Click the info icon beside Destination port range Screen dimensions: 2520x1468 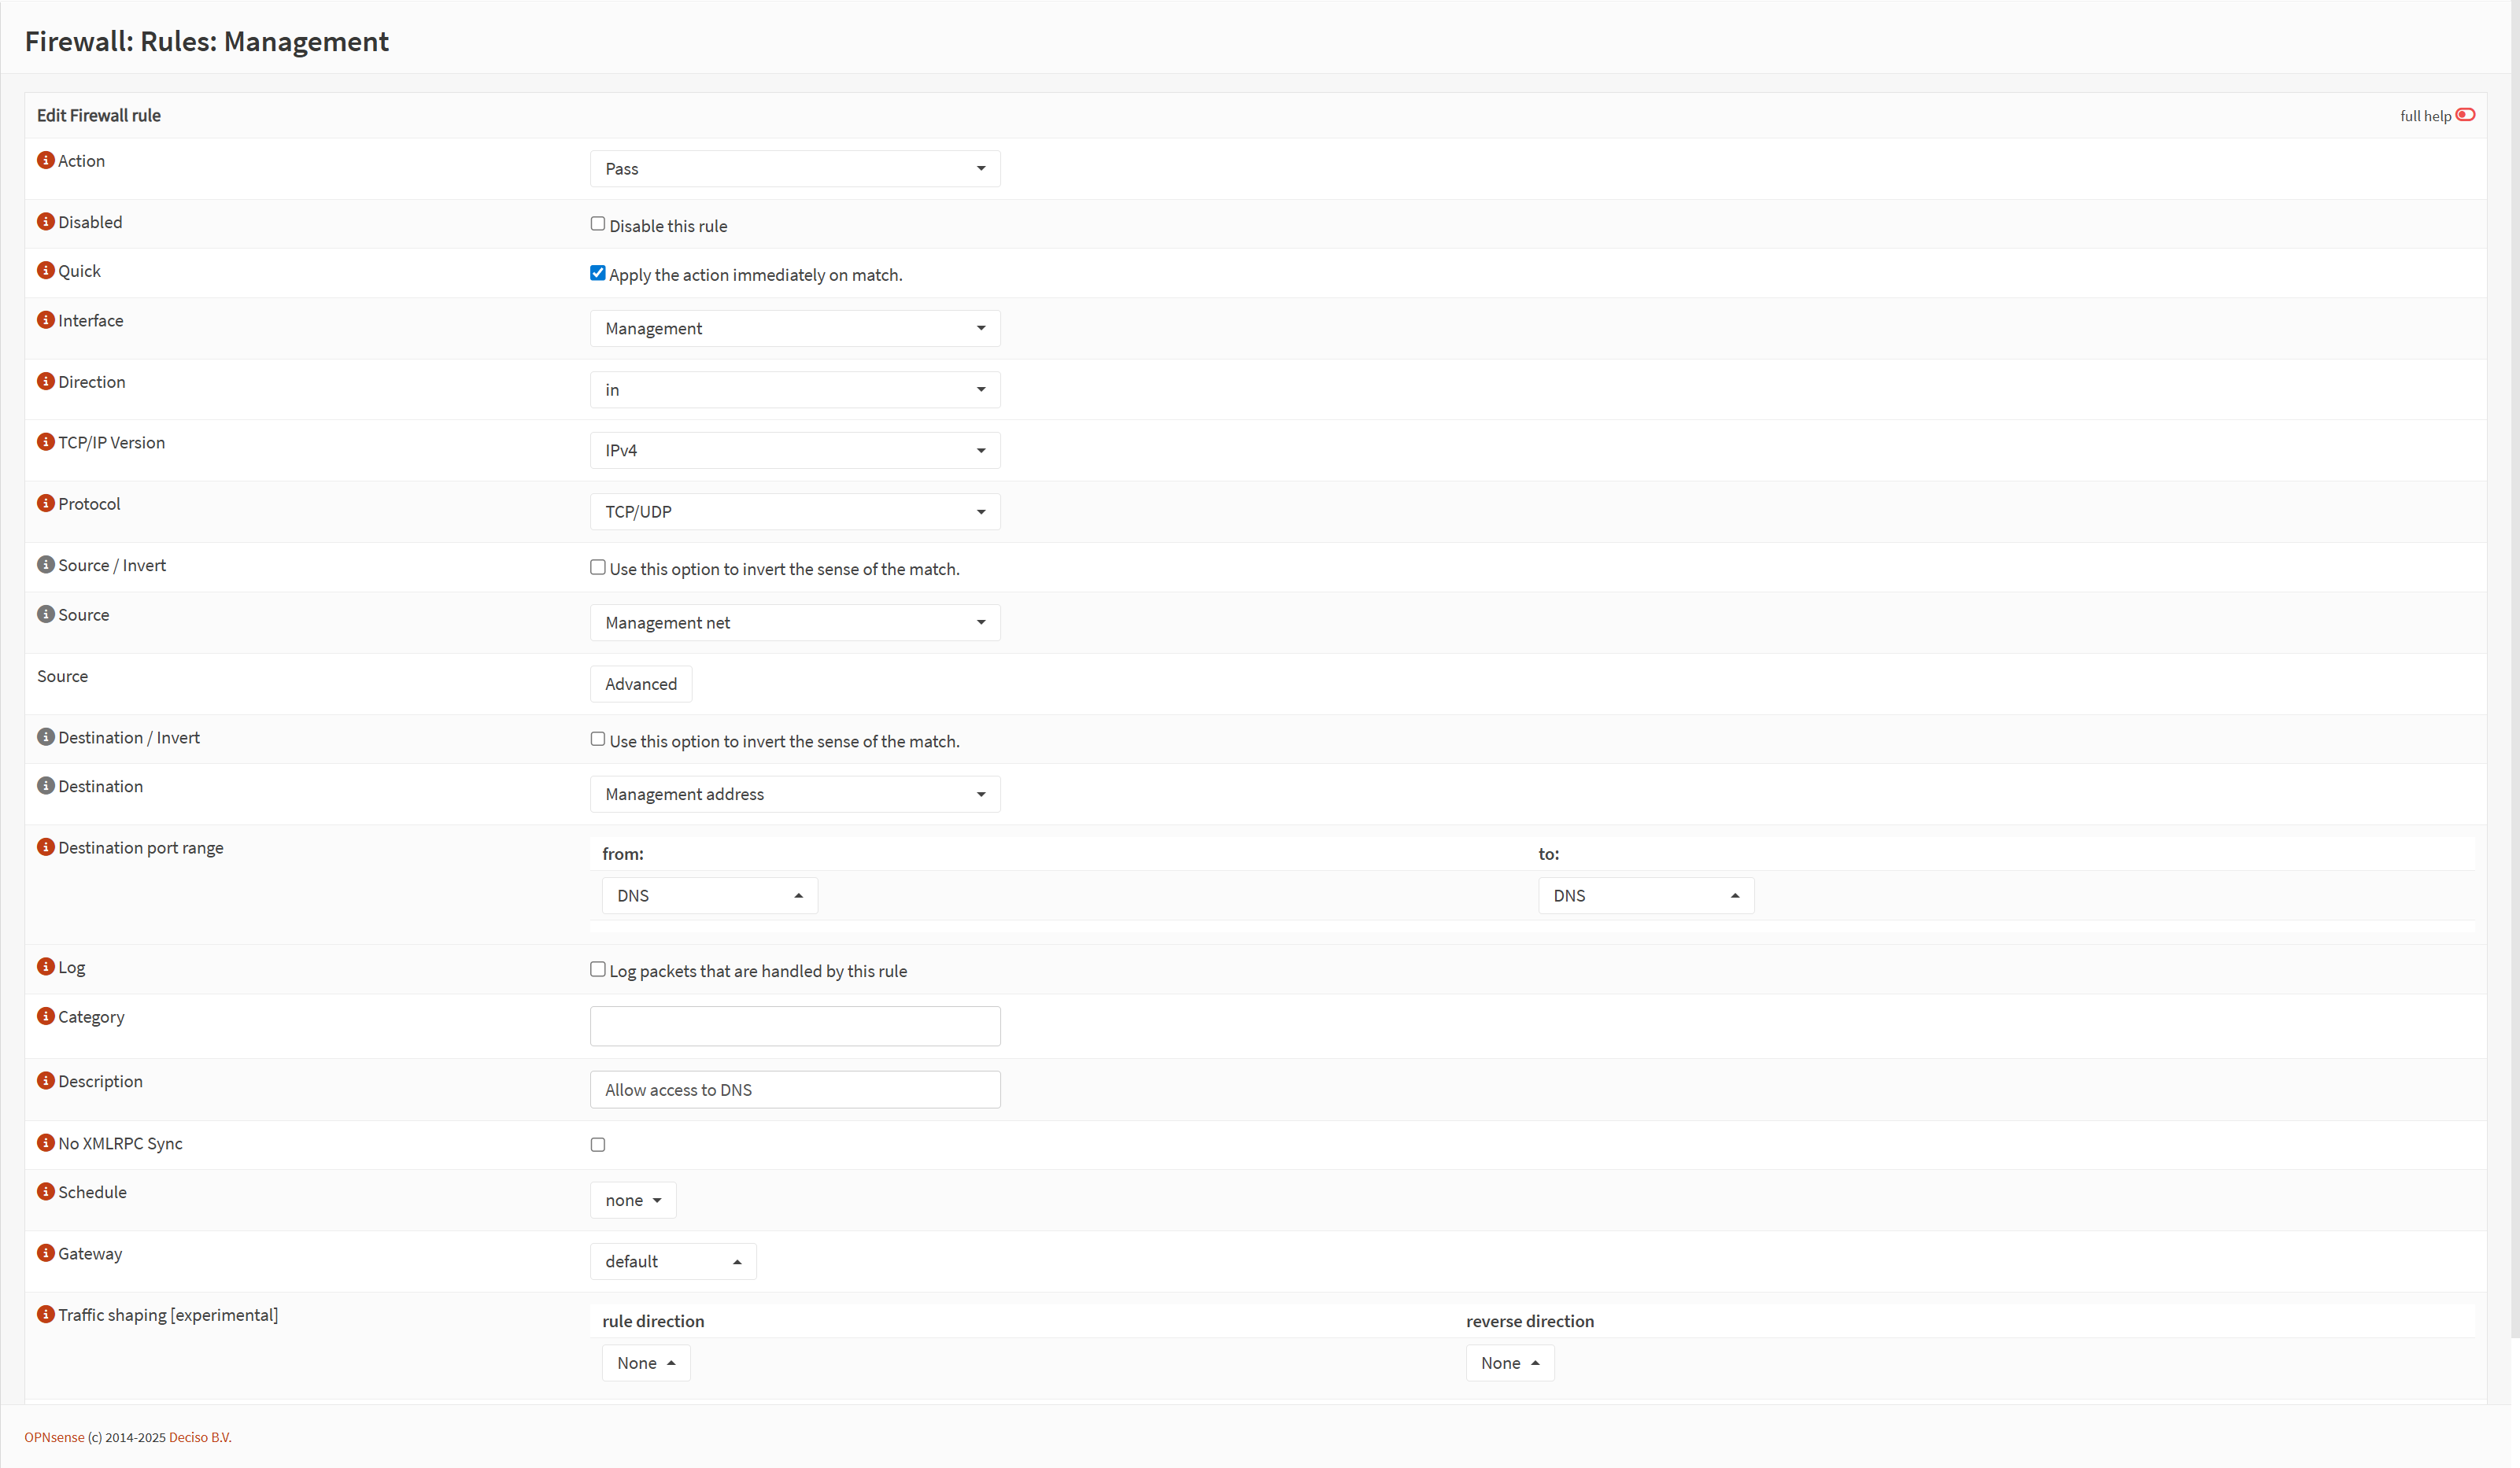[x=45, y=846]
